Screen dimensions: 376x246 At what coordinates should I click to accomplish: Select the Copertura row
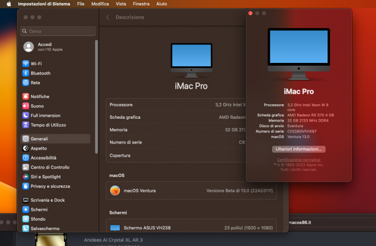click(x=176, y=155)
